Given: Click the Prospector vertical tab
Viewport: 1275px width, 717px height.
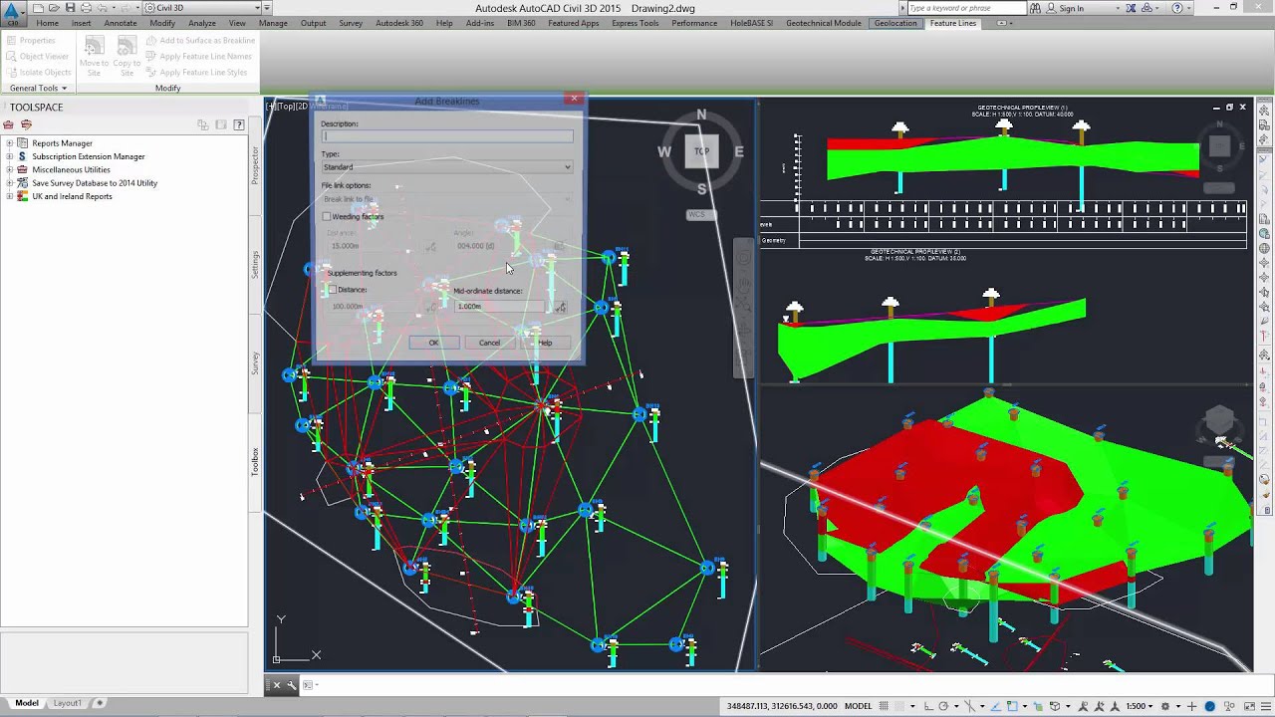Looking at the screenshot, I should pyautogui.click(x=255, y=164).
